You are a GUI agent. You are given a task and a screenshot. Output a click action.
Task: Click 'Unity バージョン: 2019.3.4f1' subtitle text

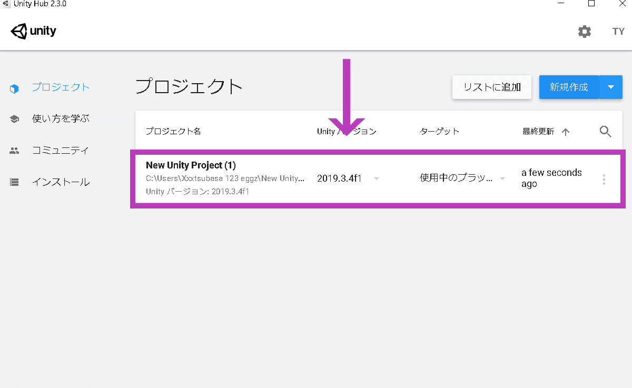click(x=197, y=192)
